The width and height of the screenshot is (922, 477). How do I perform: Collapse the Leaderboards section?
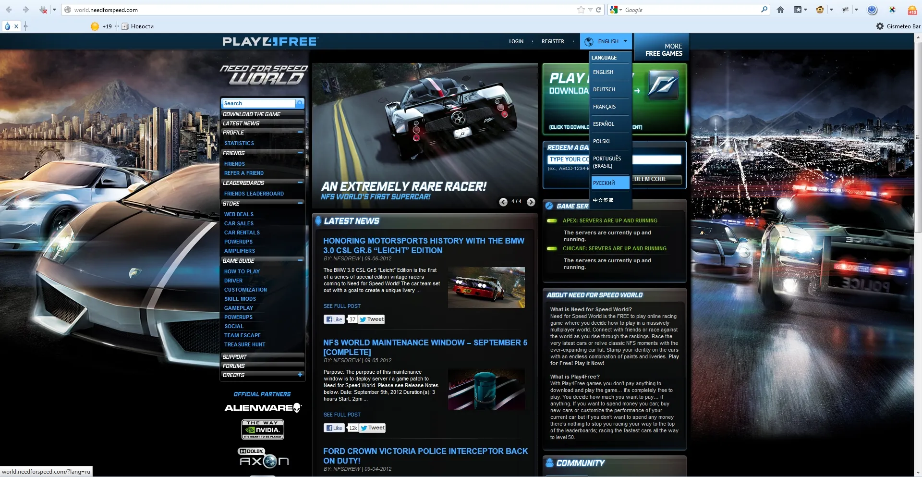300,183
